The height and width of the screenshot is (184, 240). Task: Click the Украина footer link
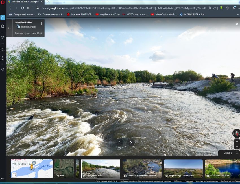tap(189, 181)
